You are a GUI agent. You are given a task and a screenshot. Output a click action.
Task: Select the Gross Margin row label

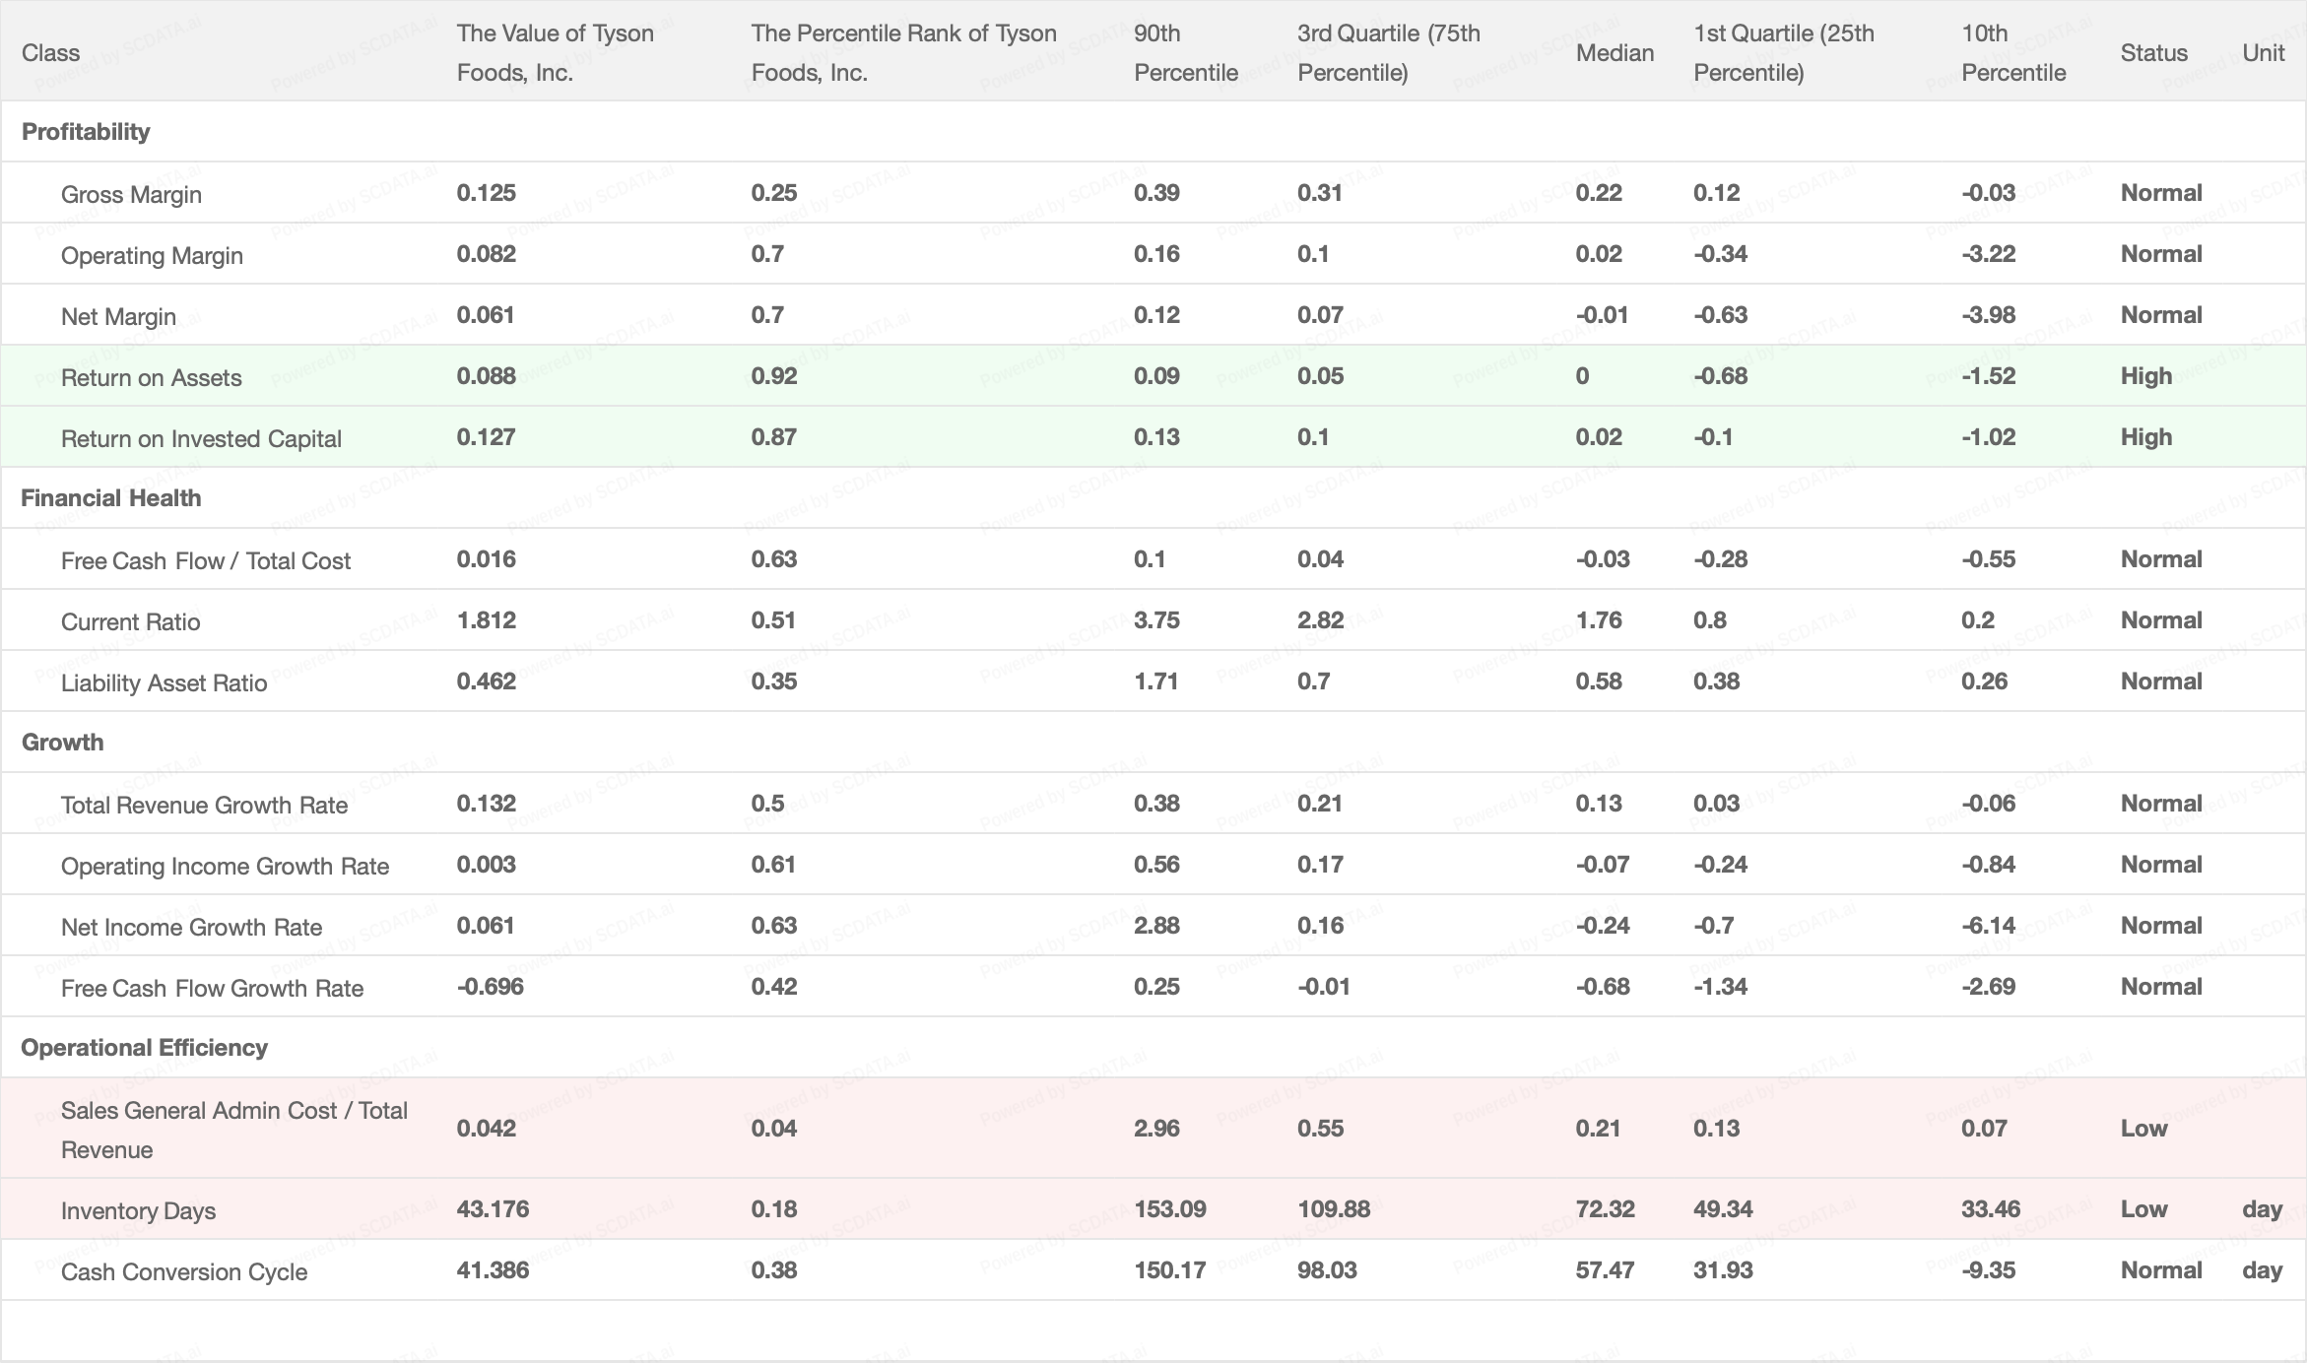pyautogui.click(x=131, y=195)
